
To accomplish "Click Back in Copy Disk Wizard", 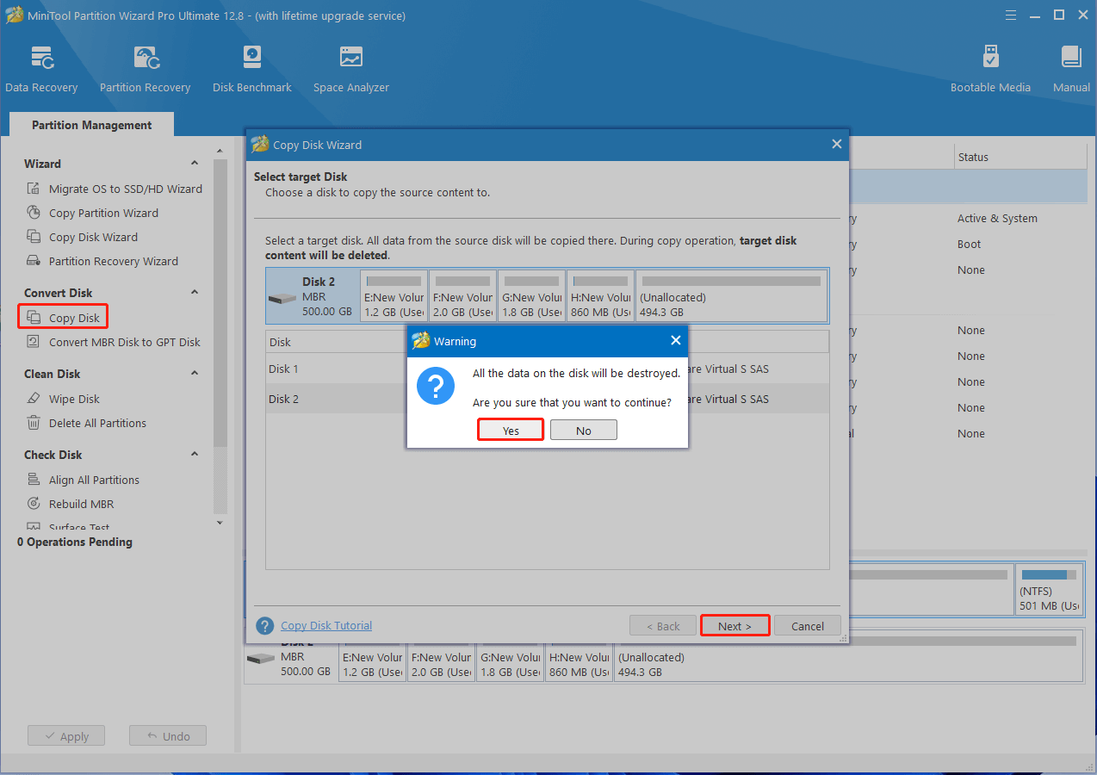I will pyautogui.click(x=662, y=626).
